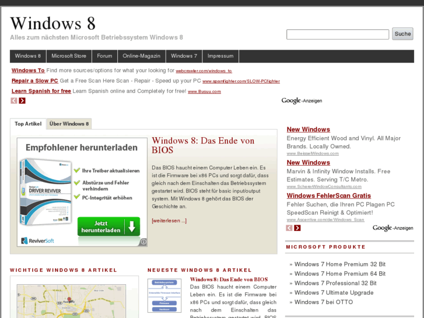This screenshot has width=424, height=318.
Task: Open Windows 7 Professional 32 Bit link
Action: point(335,283)
